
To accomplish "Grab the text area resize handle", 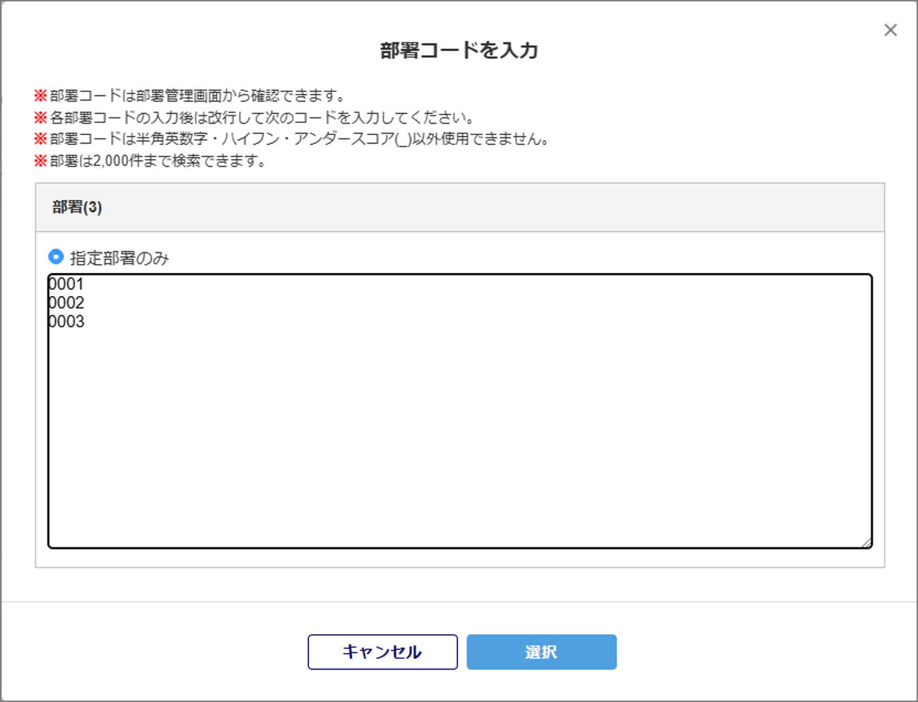I will tap(866, 542).
